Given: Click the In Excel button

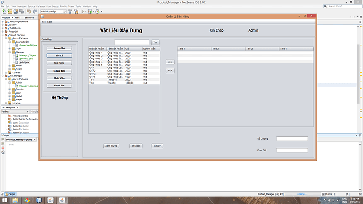Looking at the screenshot, I should (x=136, y=146).
